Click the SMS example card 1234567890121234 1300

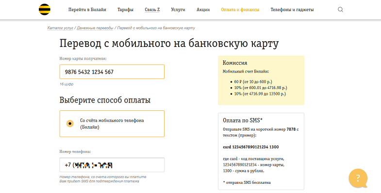tap(251, 147)
